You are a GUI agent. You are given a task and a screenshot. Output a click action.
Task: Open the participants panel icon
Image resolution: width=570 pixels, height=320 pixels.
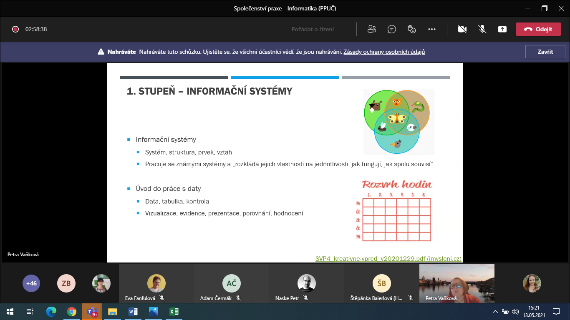click(x=371, y=29)
